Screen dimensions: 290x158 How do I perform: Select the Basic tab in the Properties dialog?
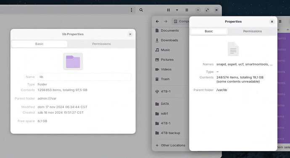[209, 31]
